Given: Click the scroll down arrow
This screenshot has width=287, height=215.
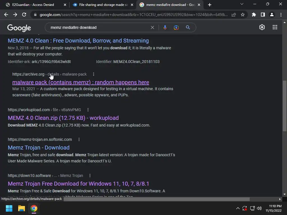Looking at the screenshot, I should coord(284,194).
